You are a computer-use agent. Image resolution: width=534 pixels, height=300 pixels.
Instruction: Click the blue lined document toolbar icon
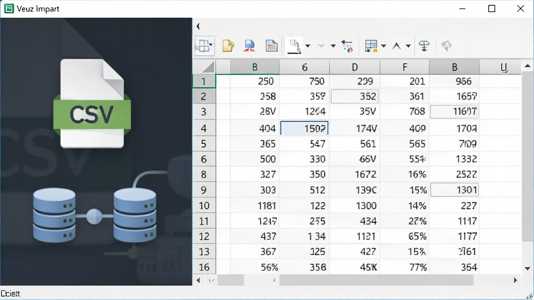pyautogui.click(x=271, y=46)
